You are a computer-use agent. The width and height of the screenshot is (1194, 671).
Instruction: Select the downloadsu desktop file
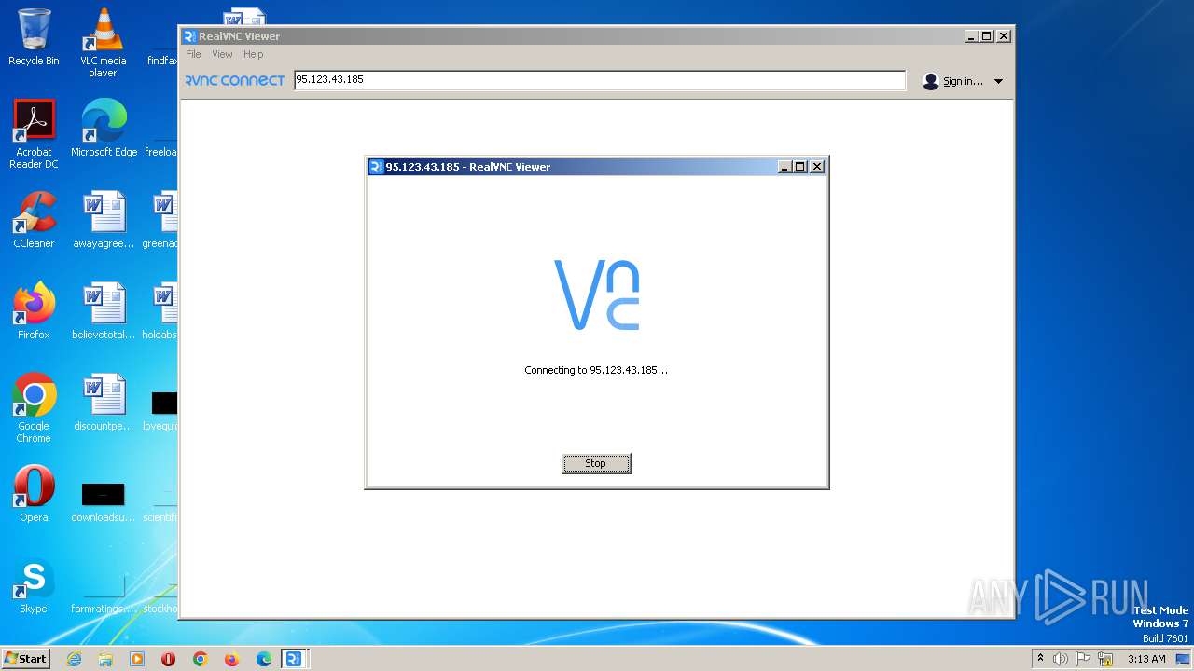(x=104, y=501)
